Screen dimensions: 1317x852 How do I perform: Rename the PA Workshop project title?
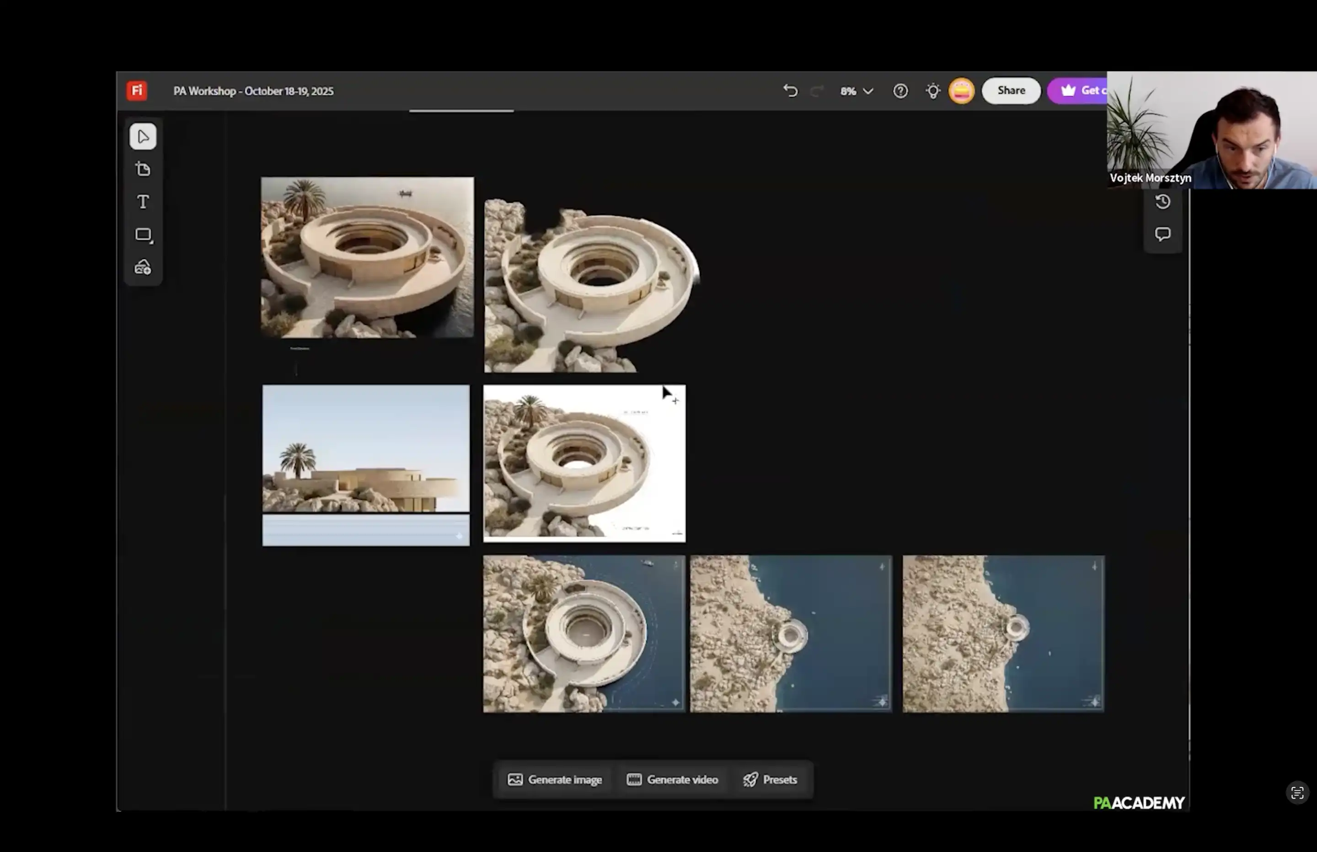click(x=253, y=91)
